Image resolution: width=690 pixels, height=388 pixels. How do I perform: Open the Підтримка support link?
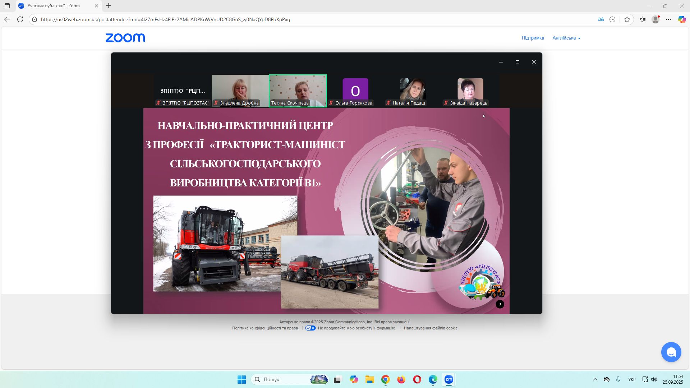tap(533, 38)
